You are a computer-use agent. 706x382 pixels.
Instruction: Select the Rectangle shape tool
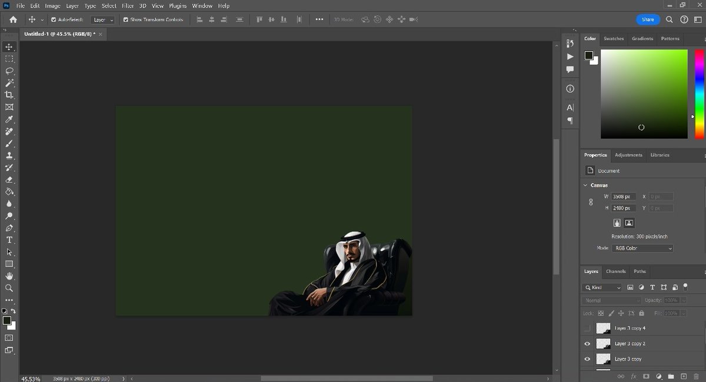tap(9, 264)
